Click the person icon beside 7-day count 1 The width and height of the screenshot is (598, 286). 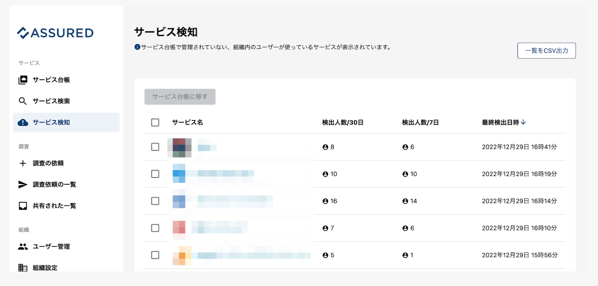coord(405,255)
